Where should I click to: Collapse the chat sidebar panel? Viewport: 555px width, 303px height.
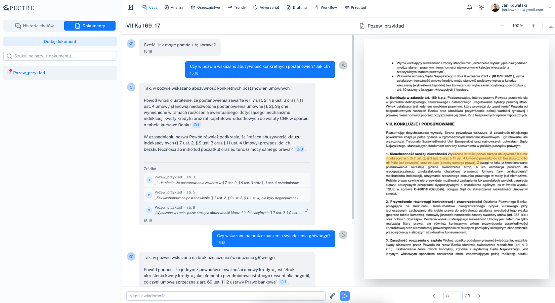pyautogui.click(x=130, y=7)
